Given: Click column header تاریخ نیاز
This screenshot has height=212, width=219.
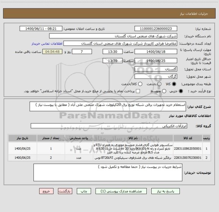Looking at the screenshot, I should pyautogui.click(x=22, y=138).
